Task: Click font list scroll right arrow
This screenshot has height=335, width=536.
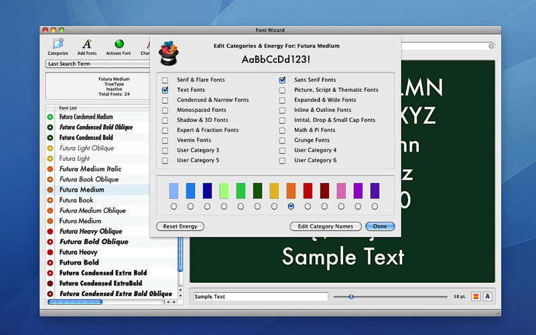Action: (174, 302)
